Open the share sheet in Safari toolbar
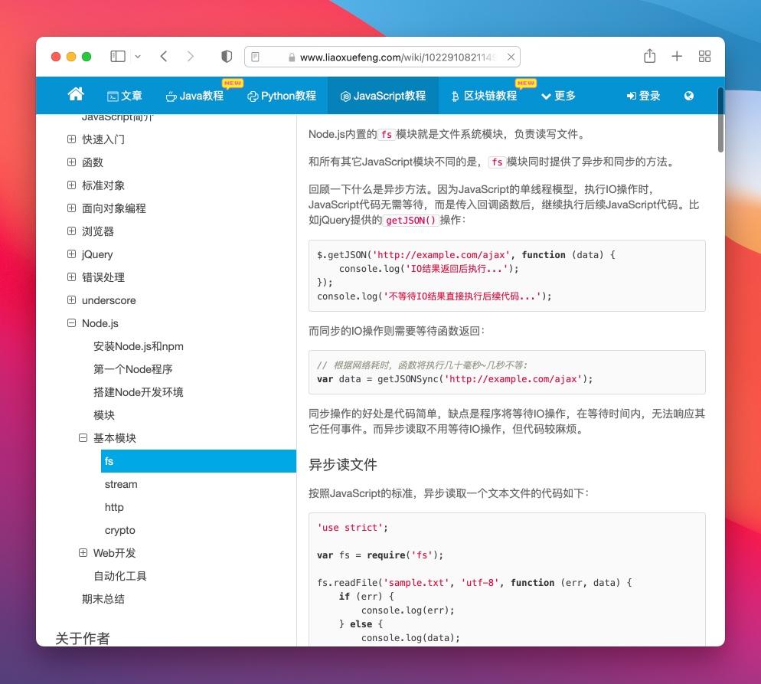 [649, 56]
